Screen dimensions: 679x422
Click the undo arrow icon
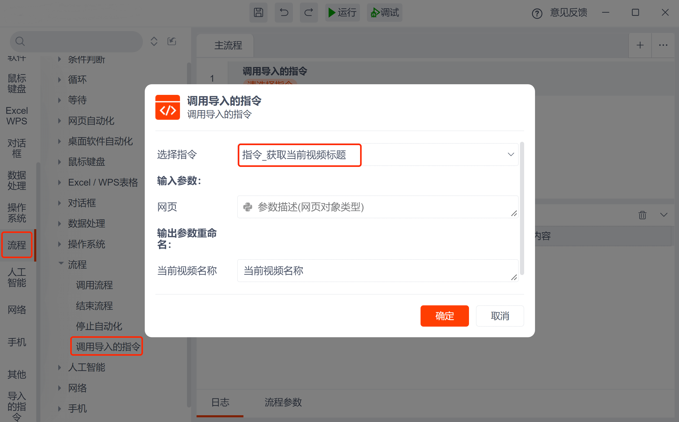tap(284, 12)
